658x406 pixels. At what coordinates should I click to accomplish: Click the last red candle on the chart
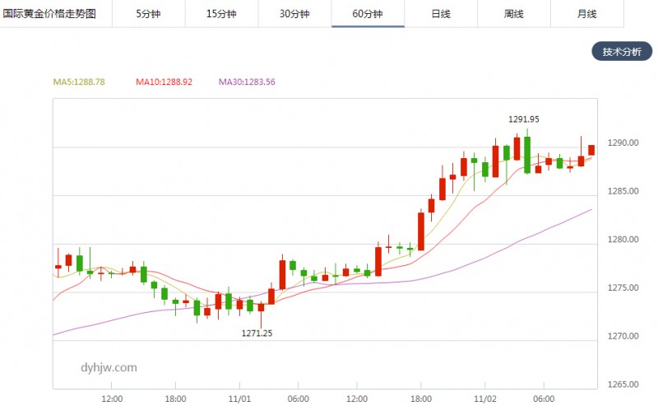pos(591,150)
